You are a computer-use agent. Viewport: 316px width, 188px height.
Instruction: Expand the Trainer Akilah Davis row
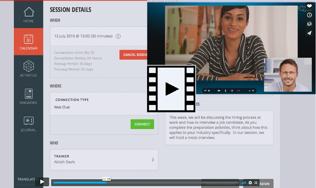153,160
